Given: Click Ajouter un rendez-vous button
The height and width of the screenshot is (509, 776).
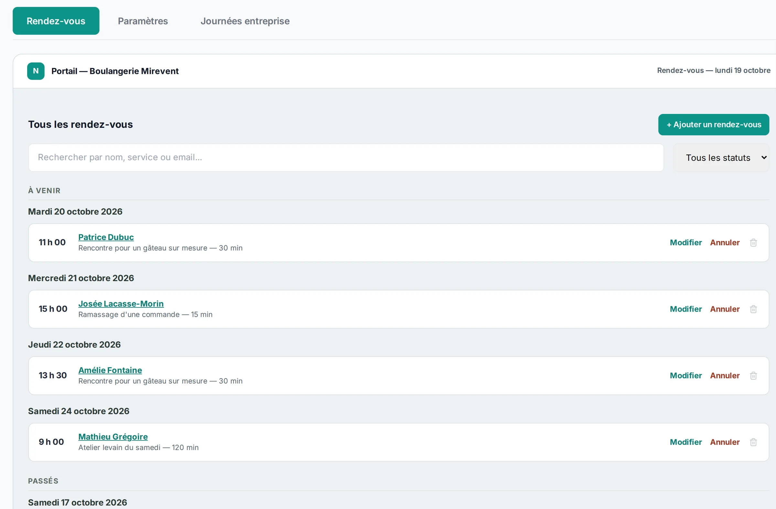Looking at the screenshot, I should pyautogui.click(x=714, y=124).
